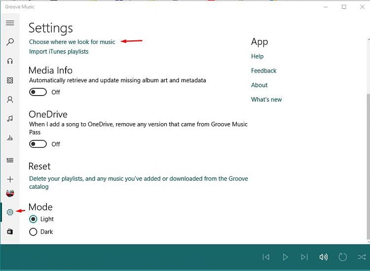Screen dimensions: 370x271
Task: Click Delete your playlists reset link
Action: 139,182
